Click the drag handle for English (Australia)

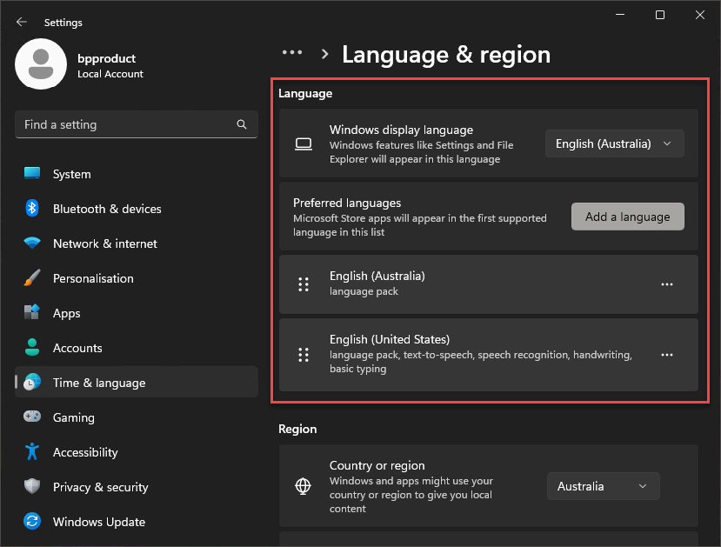pyautogui.click(x=304, y=284)
